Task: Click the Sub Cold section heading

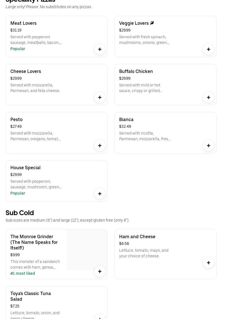Action: point(20,213)
